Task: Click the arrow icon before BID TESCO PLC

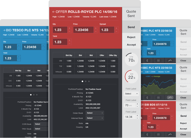Action: tap(5, 30)
